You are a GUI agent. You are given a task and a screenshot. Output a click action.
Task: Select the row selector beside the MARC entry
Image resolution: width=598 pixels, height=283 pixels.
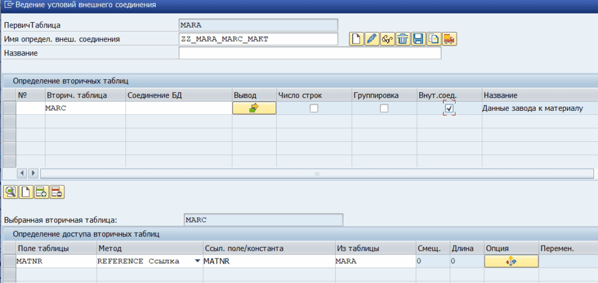tap(9, 109)
